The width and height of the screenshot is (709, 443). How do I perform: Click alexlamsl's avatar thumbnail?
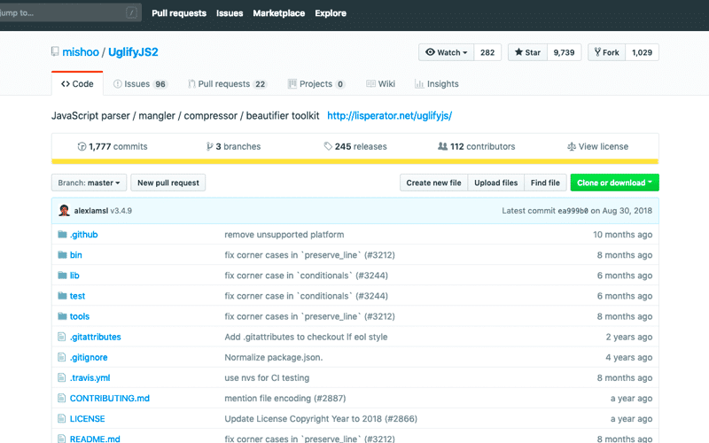[x=64, y=211]
